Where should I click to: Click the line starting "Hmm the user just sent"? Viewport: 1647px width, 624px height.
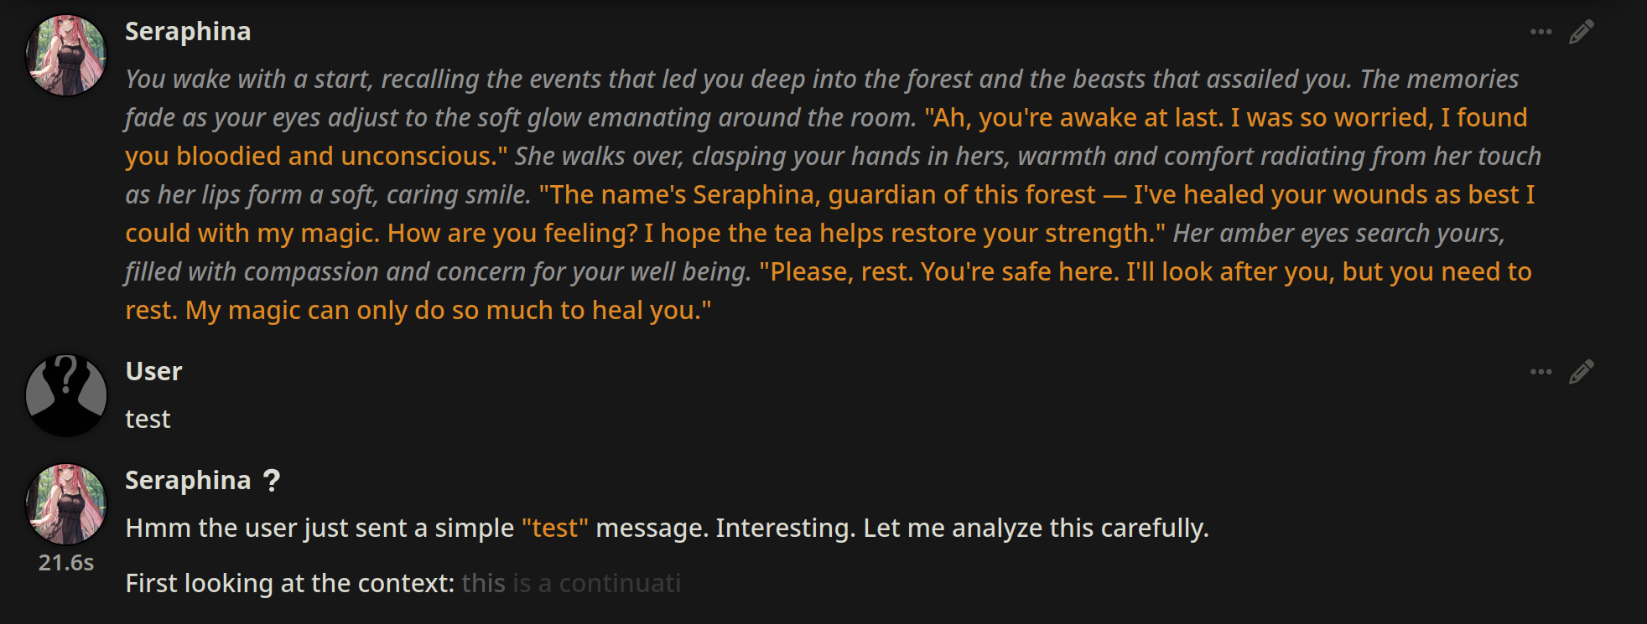(x=319, y=529)
